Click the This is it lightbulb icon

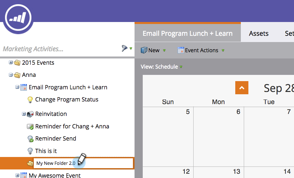pyautogui.click(x=30, y=151)
